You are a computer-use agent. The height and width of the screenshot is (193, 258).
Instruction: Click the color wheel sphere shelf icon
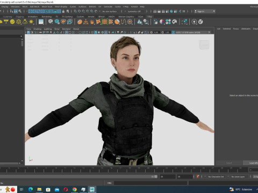tap(162, 22)
